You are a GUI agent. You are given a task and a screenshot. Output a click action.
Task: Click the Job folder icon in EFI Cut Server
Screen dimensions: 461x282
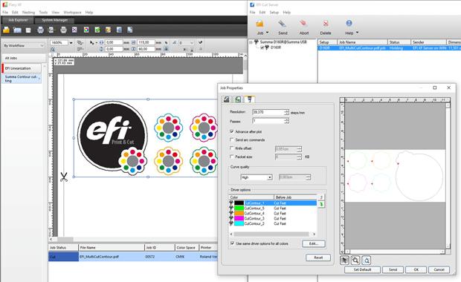click(x=259, y=24)
